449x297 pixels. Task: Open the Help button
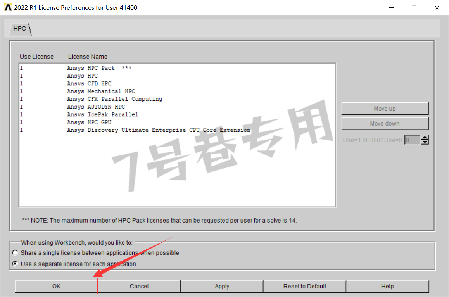tap(387, 286)
